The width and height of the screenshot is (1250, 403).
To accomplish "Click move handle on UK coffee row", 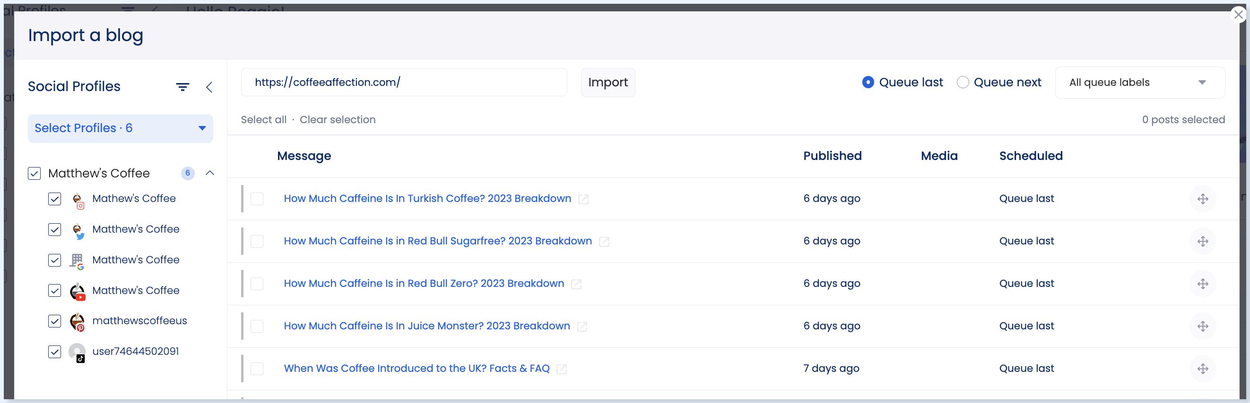I will point(1202,369).
